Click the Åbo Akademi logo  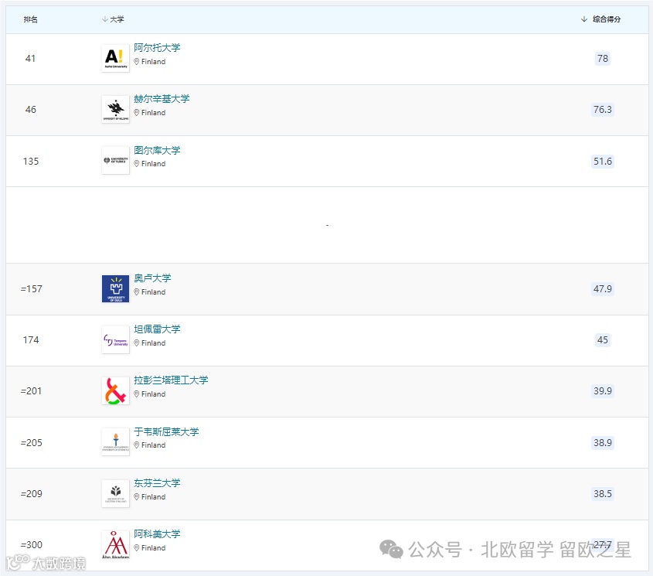114,544
